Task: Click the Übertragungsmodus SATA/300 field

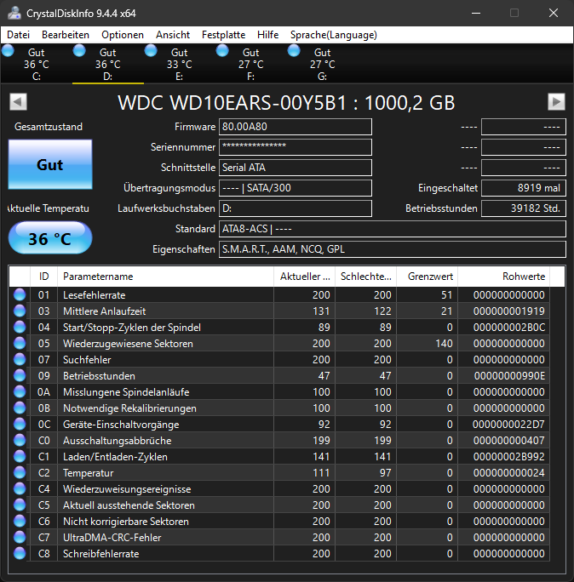Action: tap(296, 188)
